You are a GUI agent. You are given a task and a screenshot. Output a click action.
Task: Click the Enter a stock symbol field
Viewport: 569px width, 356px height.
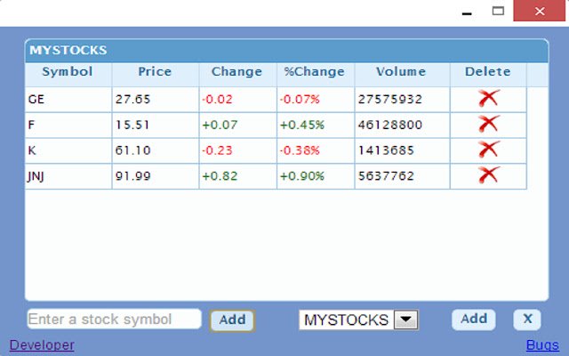115,319
